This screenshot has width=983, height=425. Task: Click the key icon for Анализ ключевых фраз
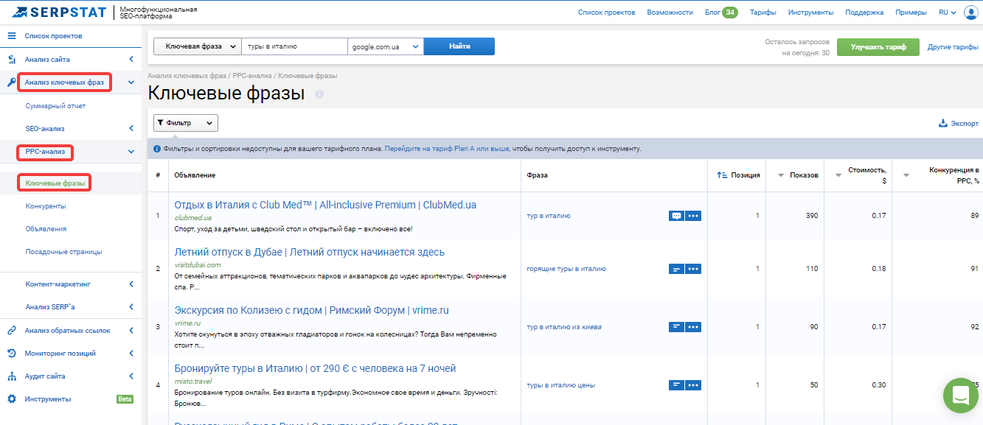[x=11, y=82]
